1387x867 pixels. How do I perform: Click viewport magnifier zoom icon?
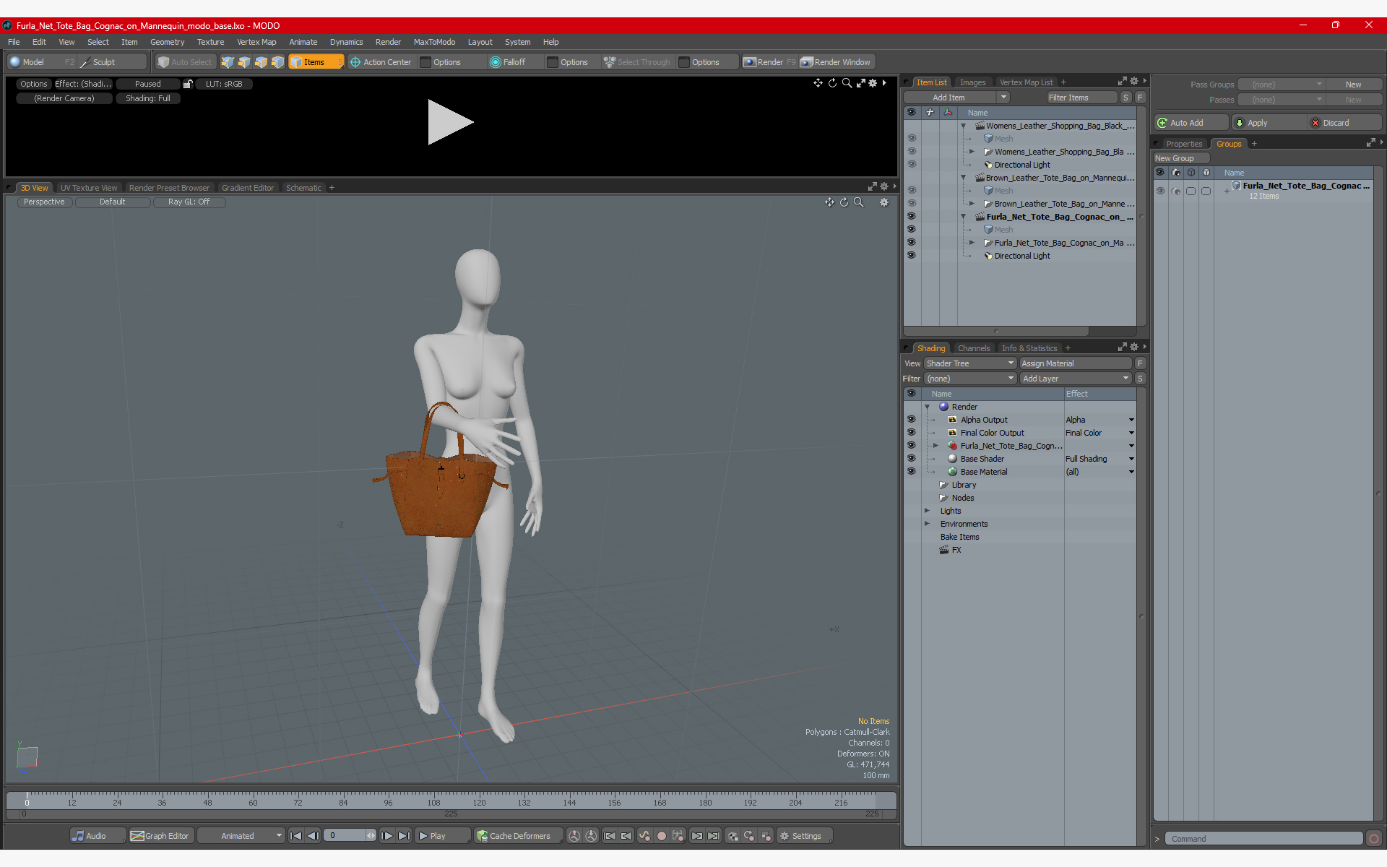pyautogui.click(x=858, y=202)
